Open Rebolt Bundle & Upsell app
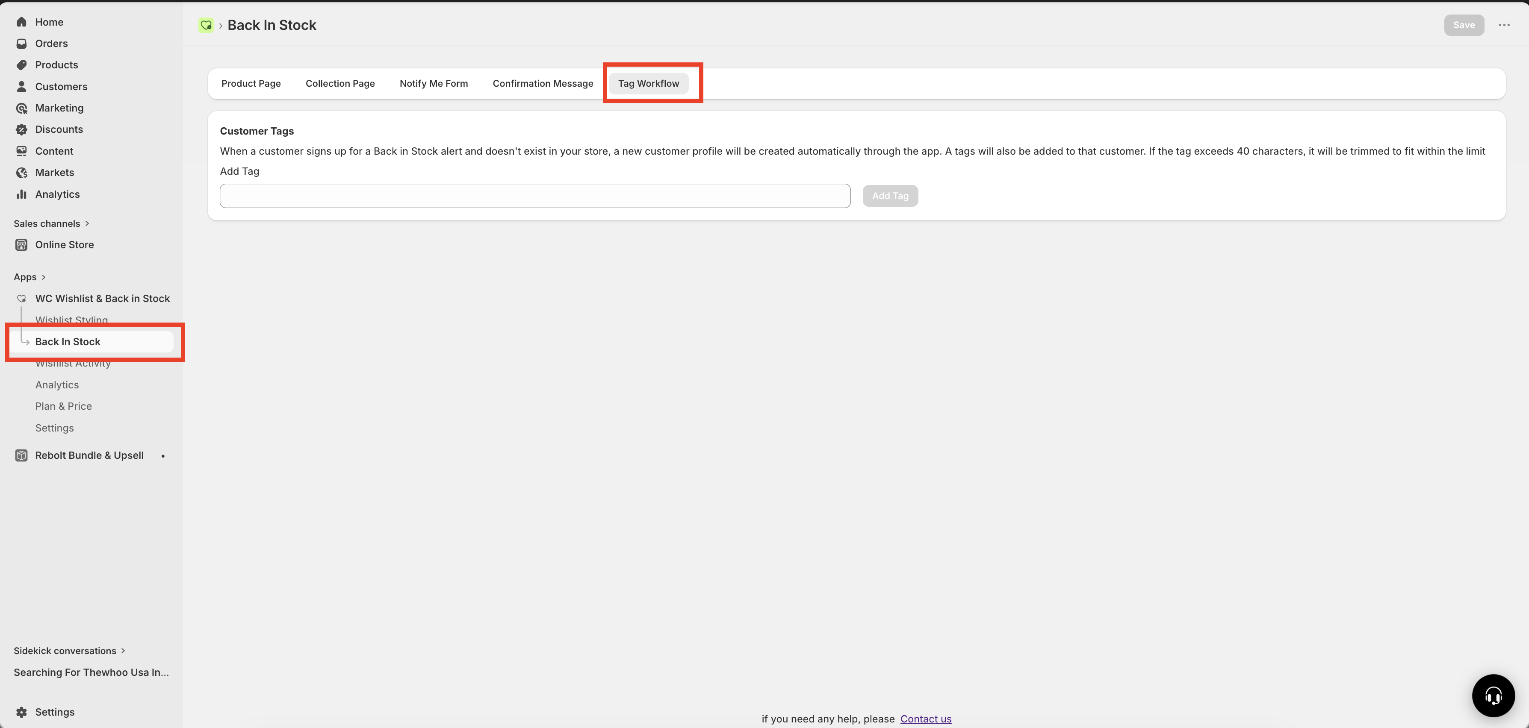1529x728 pixels. point(89,455)
